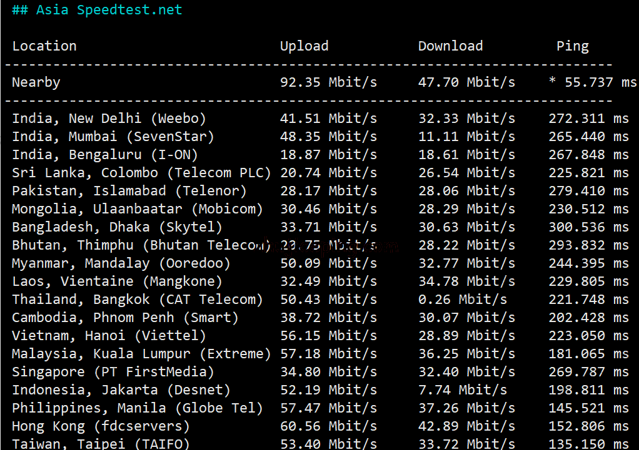Click Thimphu ping value "293.832 ms"
Image resolution: width=639 pixels, height=450 pixels.
pos(588,245)
